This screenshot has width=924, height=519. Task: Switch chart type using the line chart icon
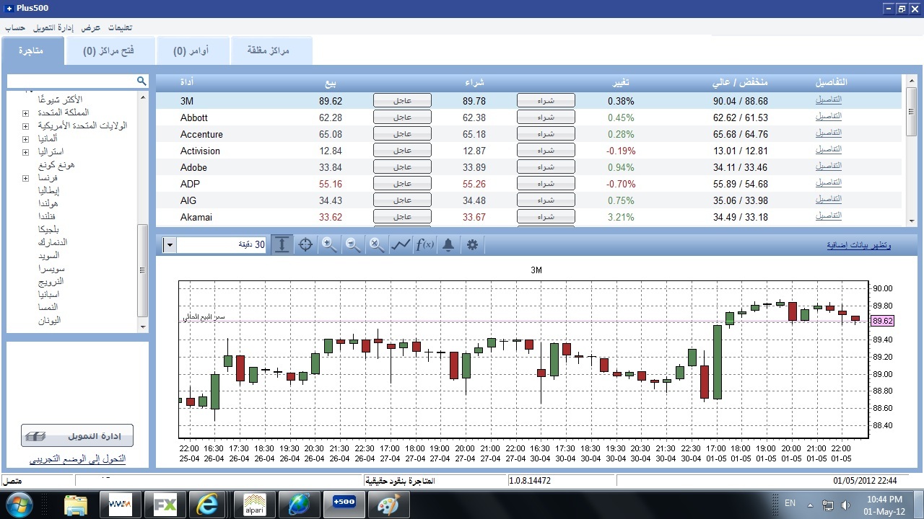[401, 245]
